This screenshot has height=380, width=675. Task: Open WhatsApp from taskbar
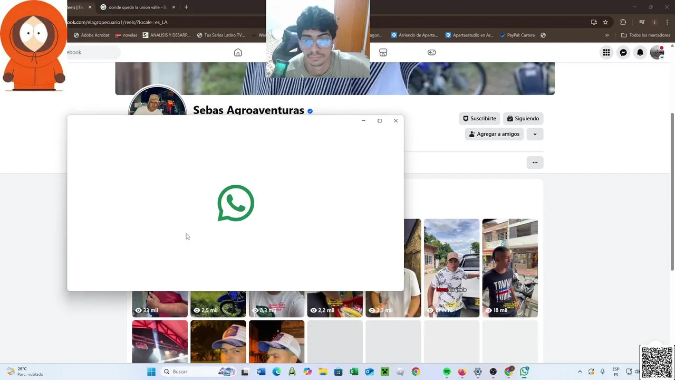click(x=524, y=372)
